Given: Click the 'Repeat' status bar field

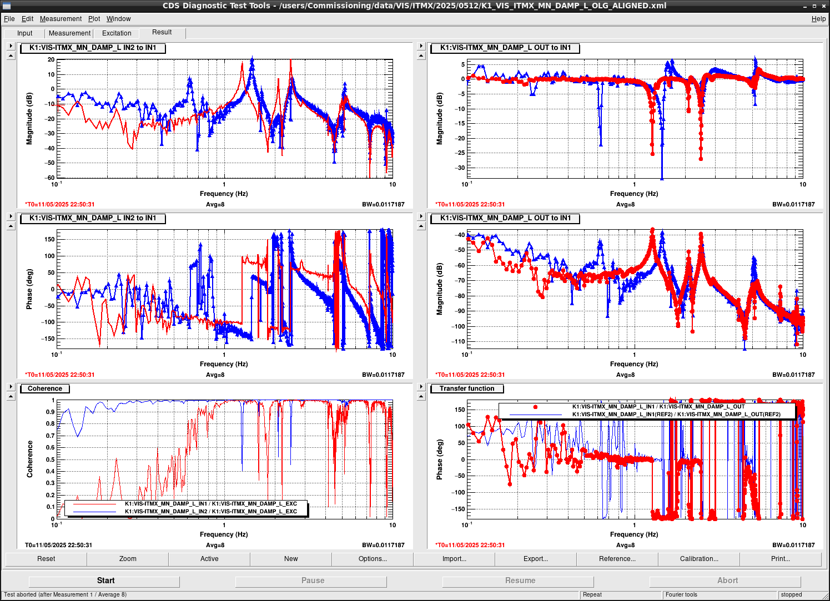Looking at the screenshot, I should tap(621, 594).
